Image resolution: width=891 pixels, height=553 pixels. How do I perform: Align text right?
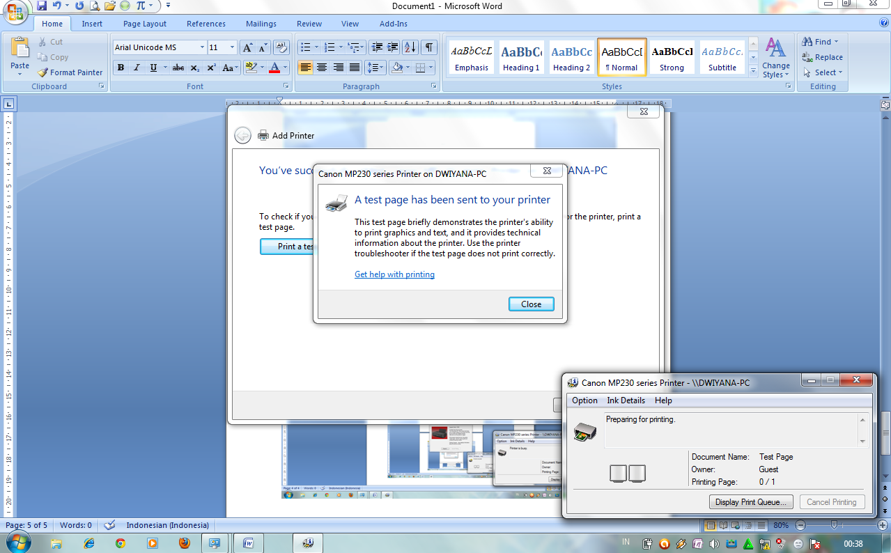tap(338, 68)
